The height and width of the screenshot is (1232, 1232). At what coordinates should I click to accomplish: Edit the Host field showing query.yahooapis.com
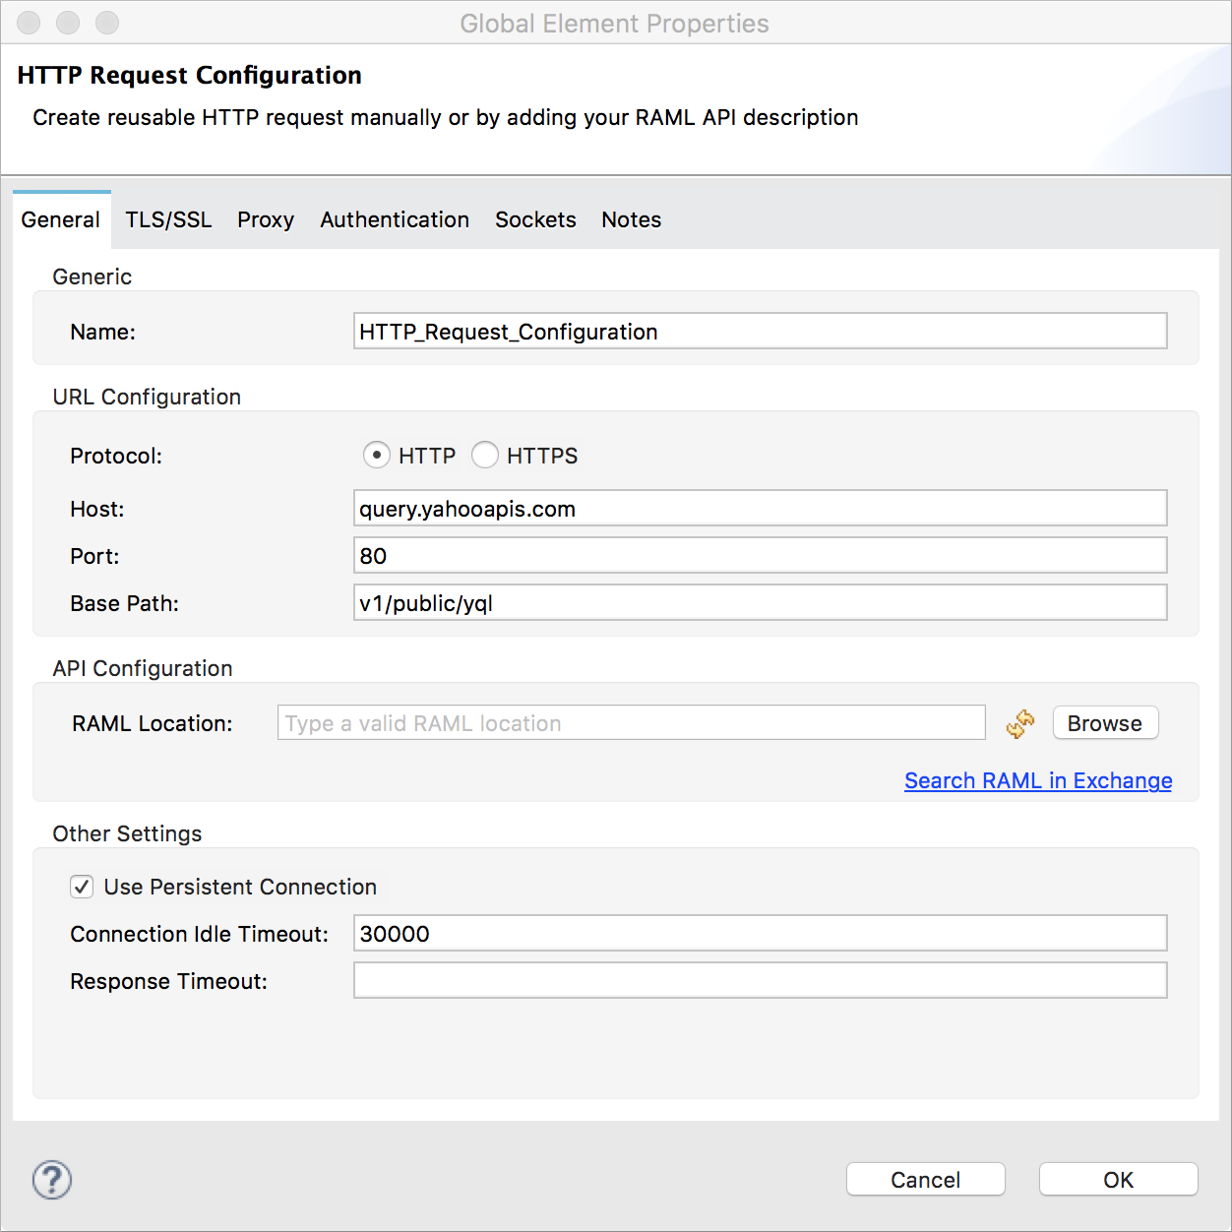[x=760, y=508]
